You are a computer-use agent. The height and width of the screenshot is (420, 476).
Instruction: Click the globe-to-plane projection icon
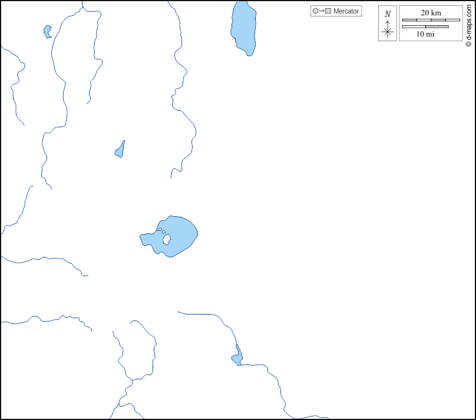coord(322,11)
